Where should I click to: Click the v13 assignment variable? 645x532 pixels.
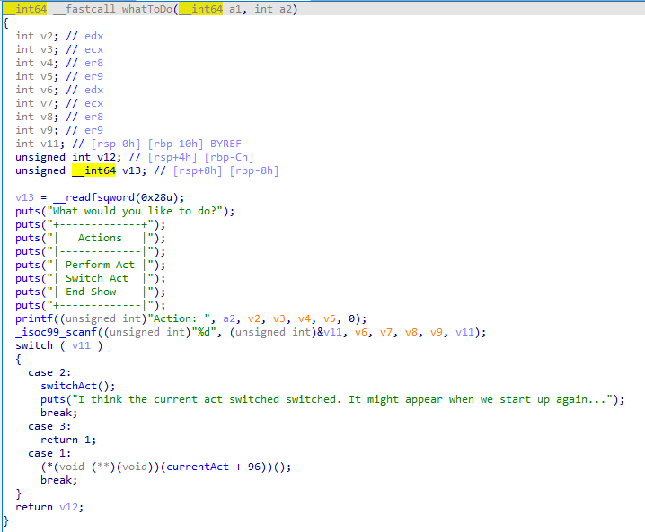pos(24,197)
